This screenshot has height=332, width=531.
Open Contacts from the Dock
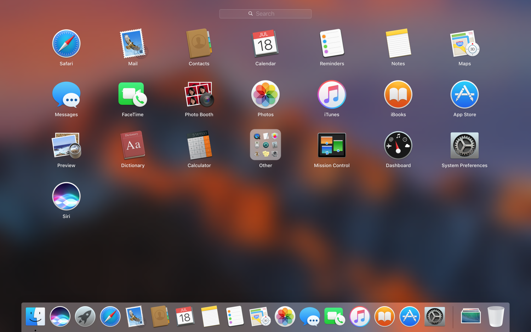(160, 316)
